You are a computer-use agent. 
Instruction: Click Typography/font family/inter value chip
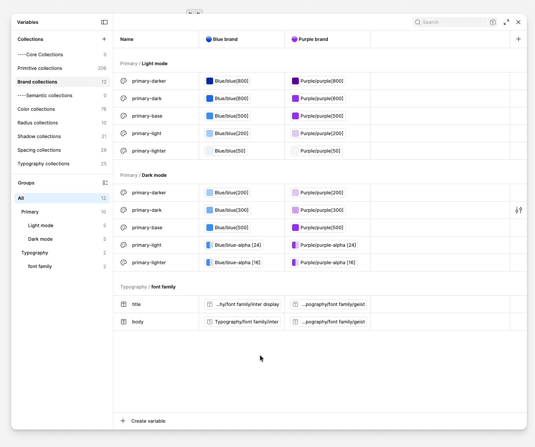(243, 322)
